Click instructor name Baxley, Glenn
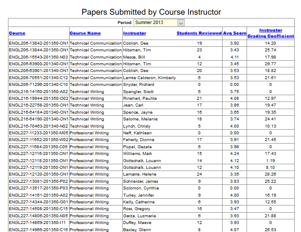Image resolution: width=301 pixels, height=232 pixels. [137, 229]
